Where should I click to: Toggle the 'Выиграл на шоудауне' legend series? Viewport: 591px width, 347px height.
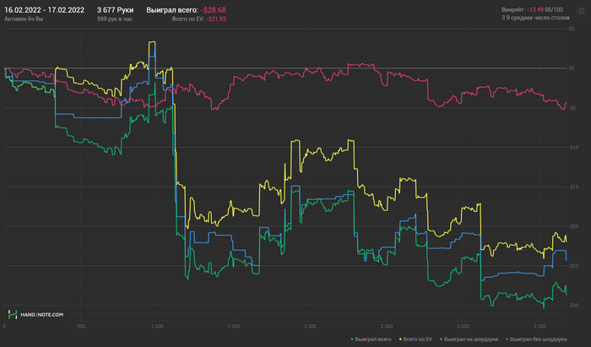471,339
